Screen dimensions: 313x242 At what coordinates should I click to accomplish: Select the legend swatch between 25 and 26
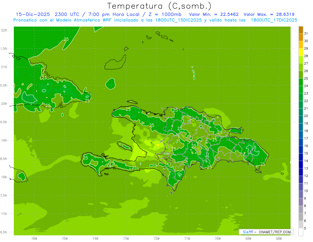(x=301, y=75)
